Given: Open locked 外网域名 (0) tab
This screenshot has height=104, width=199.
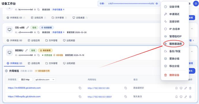Looking at the screenshot, I should tap(16, 18).
